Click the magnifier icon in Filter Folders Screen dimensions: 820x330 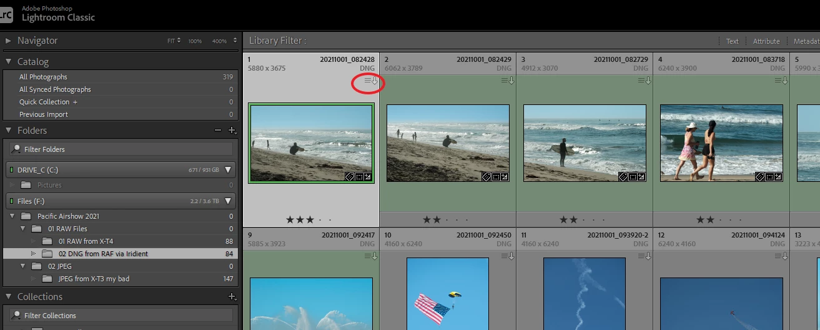pyautogui.click(x=16, y=149)
